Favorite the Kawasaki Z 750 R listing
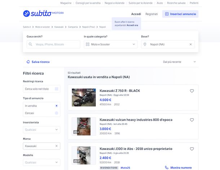The width and height of the screenshot is (220, 170). pos(192,91)
